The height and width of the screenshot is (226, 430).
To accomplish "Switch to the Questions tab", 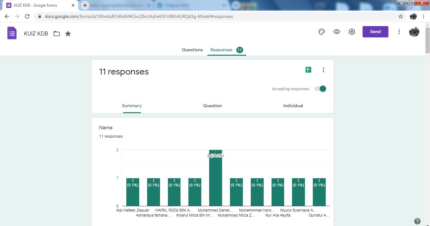I will (192, 50).
